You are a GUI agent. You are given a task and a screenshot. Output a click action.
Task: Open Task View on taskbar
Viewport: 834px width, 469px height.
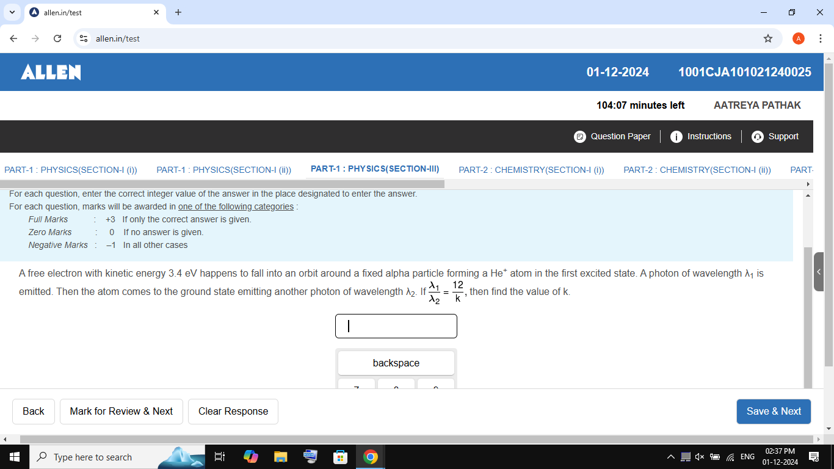[x=220, y=457]
